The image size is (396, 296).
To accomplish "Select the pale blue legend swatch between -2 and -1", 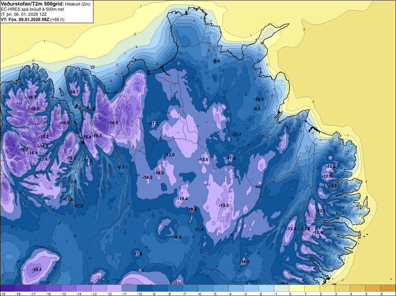I will tap(267, 288).
